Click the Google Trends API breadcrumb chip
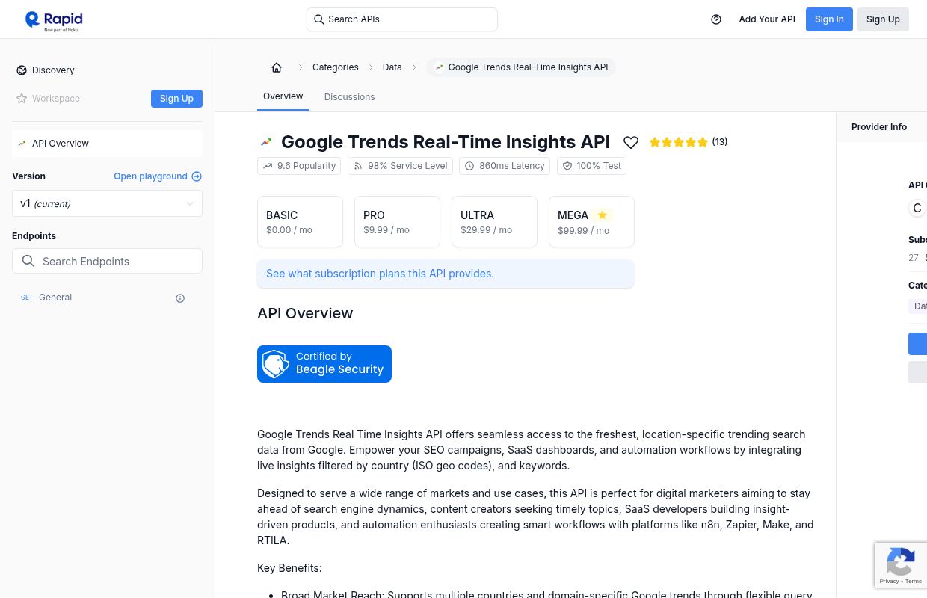 click(521, 67)
